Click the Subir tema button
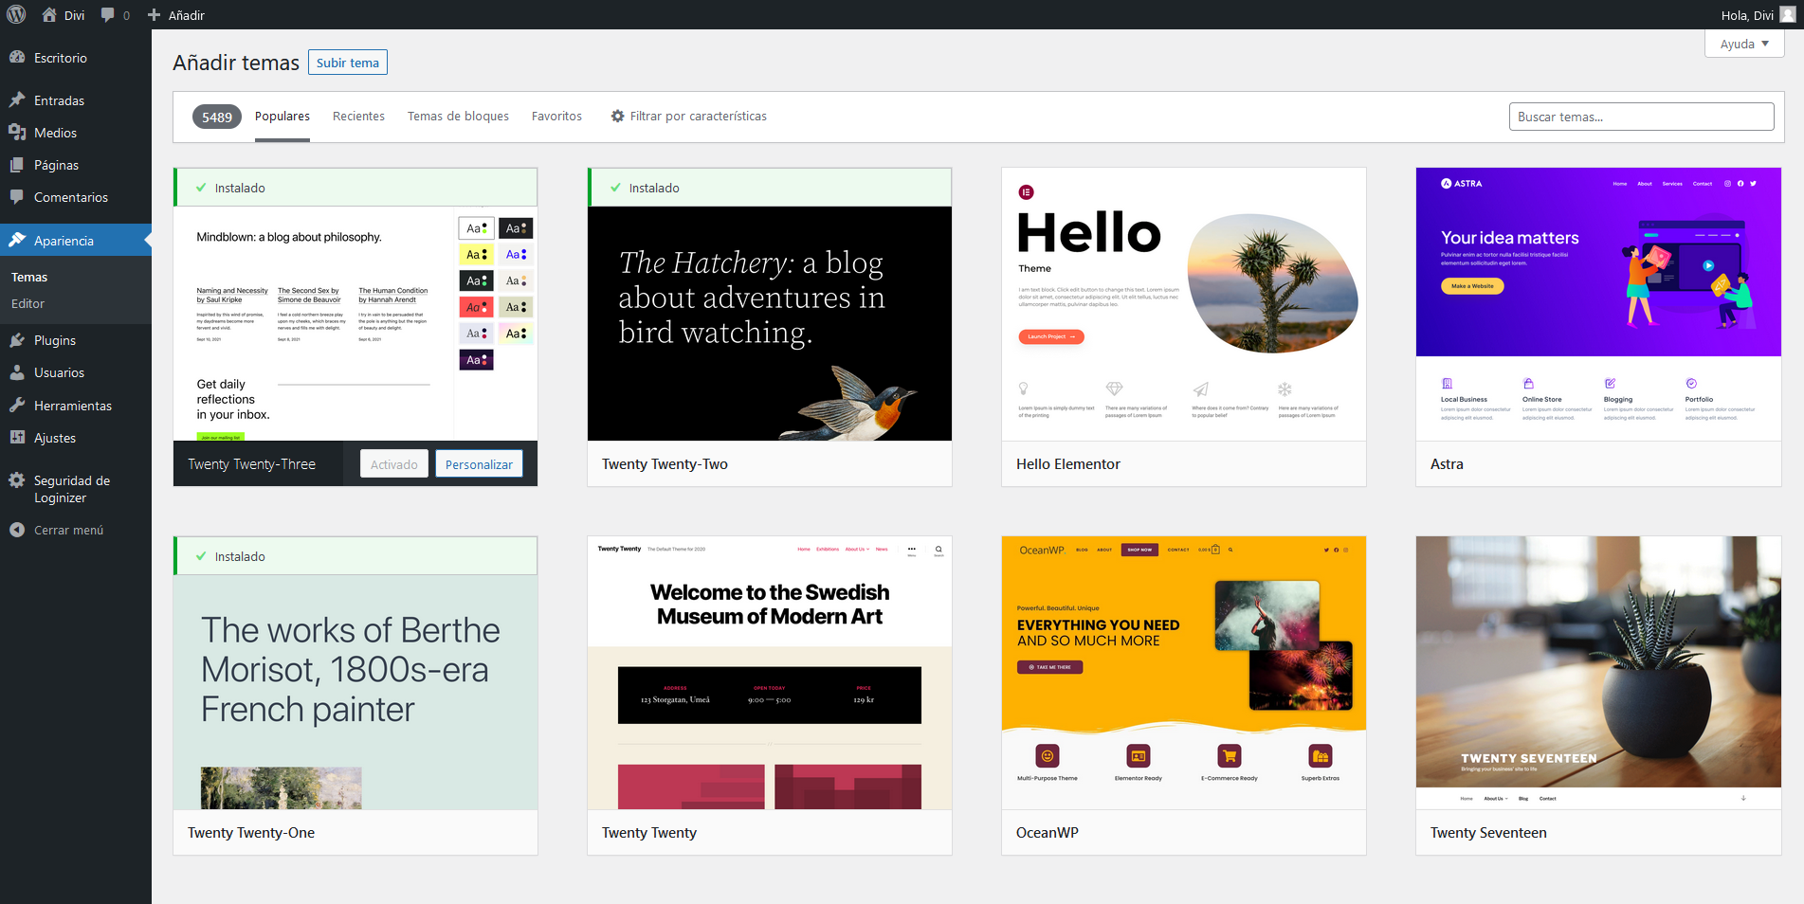 pos(348,63)
